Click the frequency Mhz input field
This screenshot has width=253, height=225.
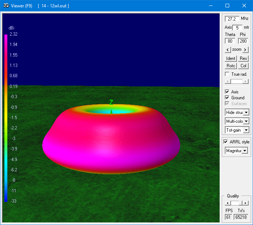coord(232,19)
